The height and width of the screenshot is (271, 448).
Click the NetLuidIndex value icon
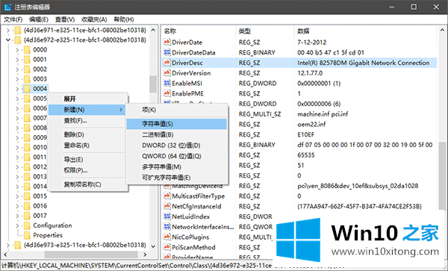coord(167,217)
